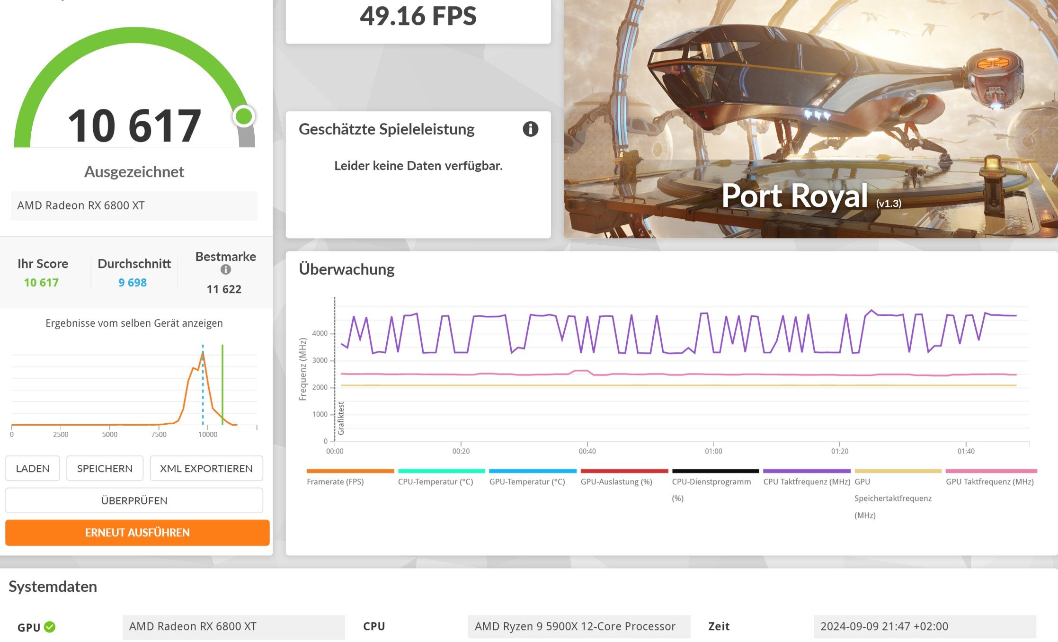Click Ergebnisse vom selben Gerät anzeigen link

(x=134, y=323)
